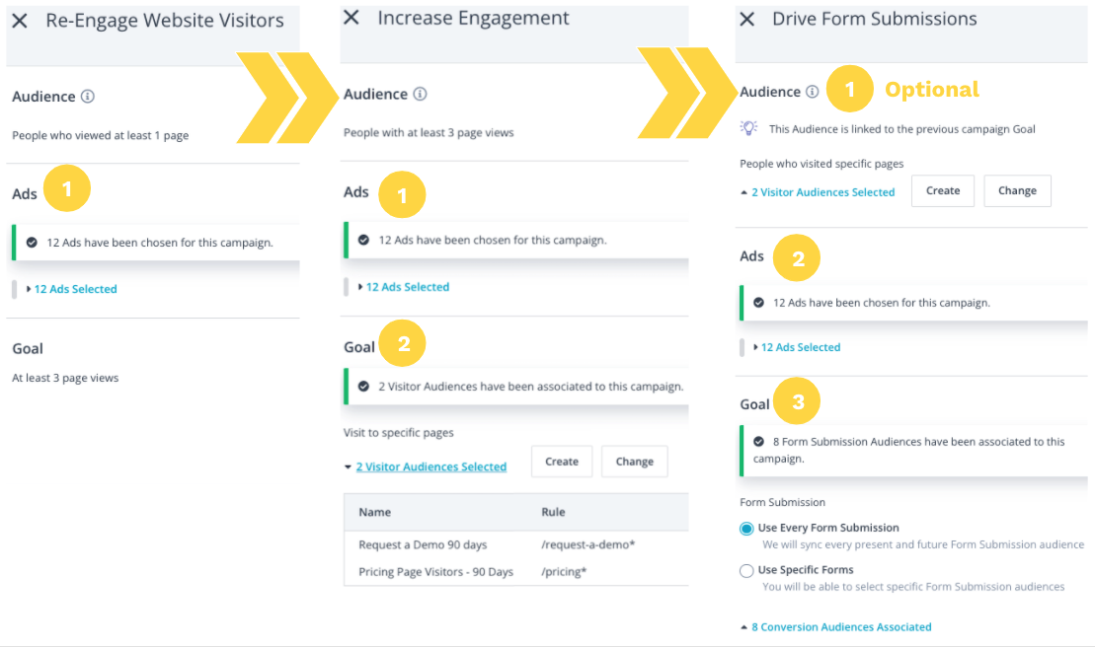This screenshot has width=1095, height=647.
Task: Select Request a Demo 90 days row
Action: pos(423,544)
